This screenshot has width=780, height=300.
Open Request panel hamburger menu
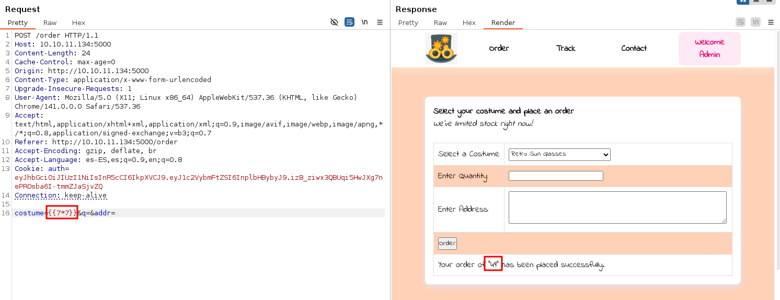click(x=380, y=22)
